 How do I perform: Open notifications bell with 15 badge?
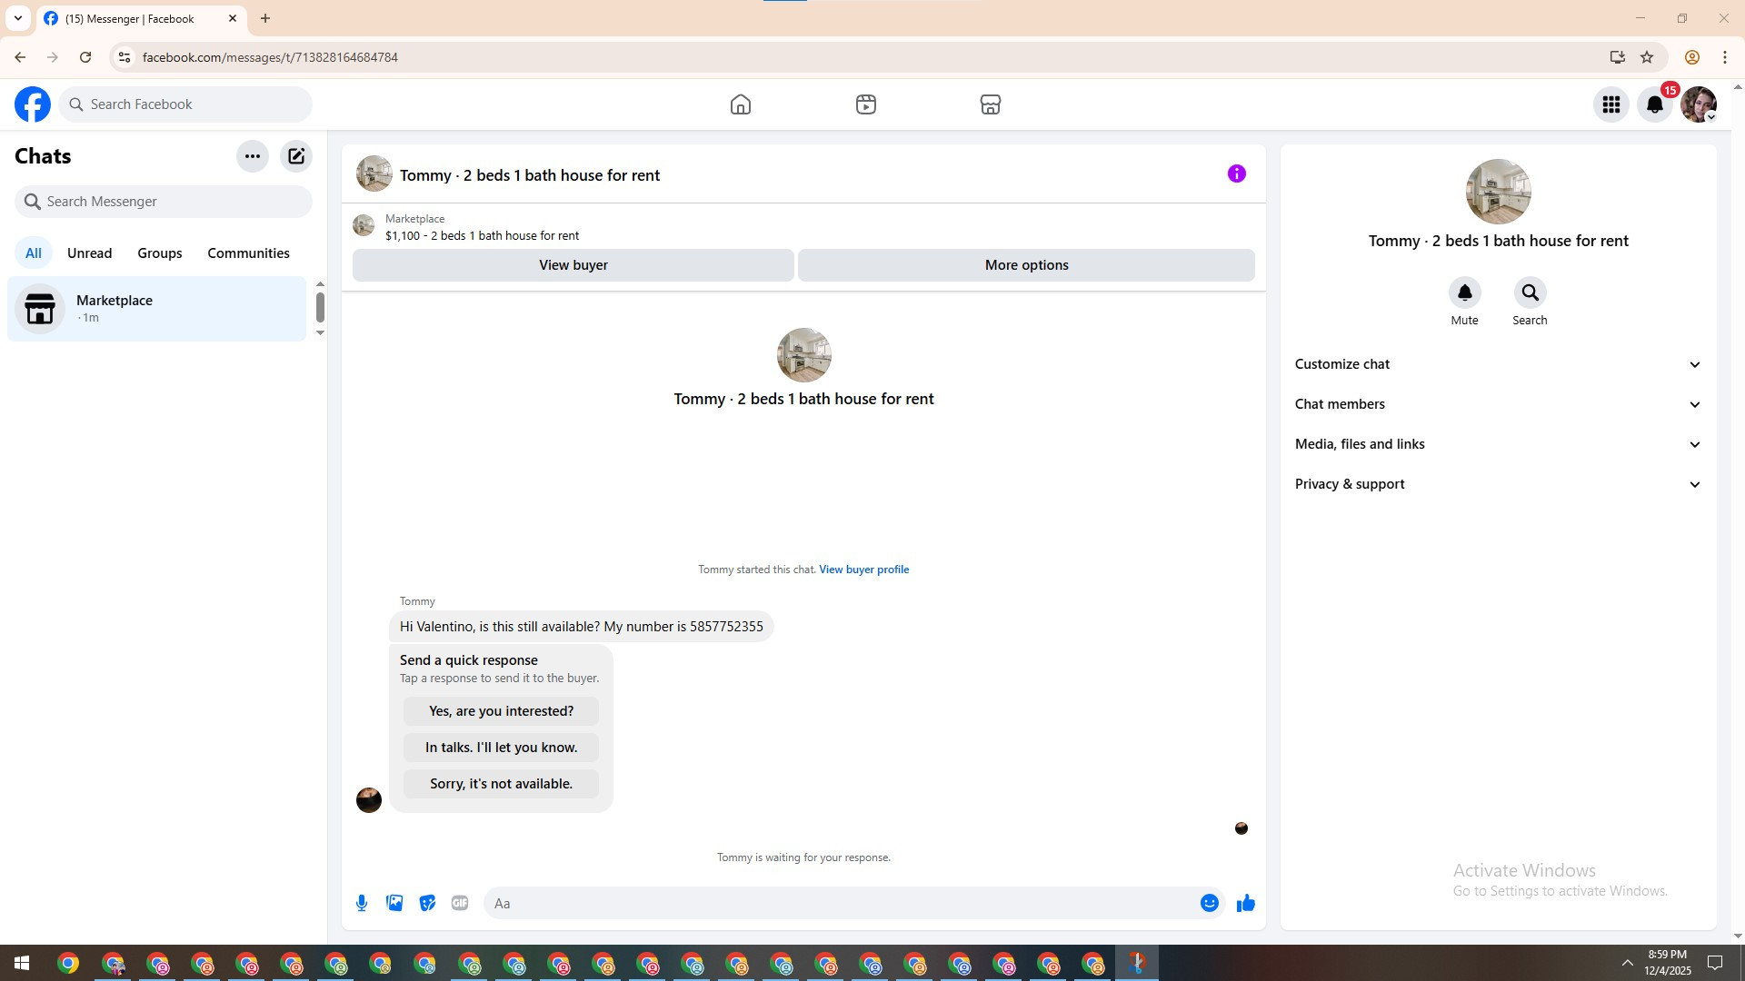[x=1654, y=104]
